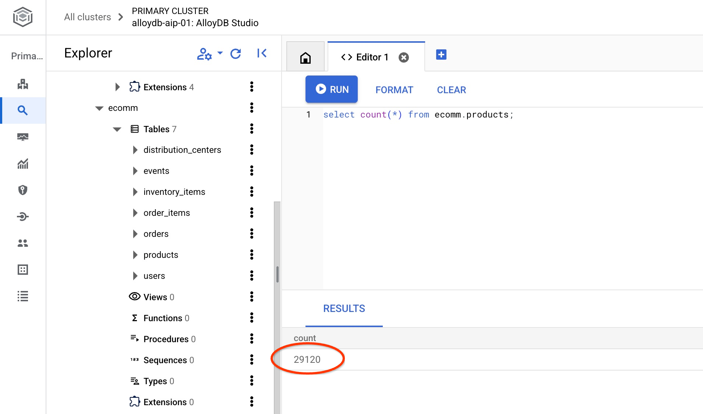Collapse the Explorer panel with arrow icon

click(x=262, y=53)
